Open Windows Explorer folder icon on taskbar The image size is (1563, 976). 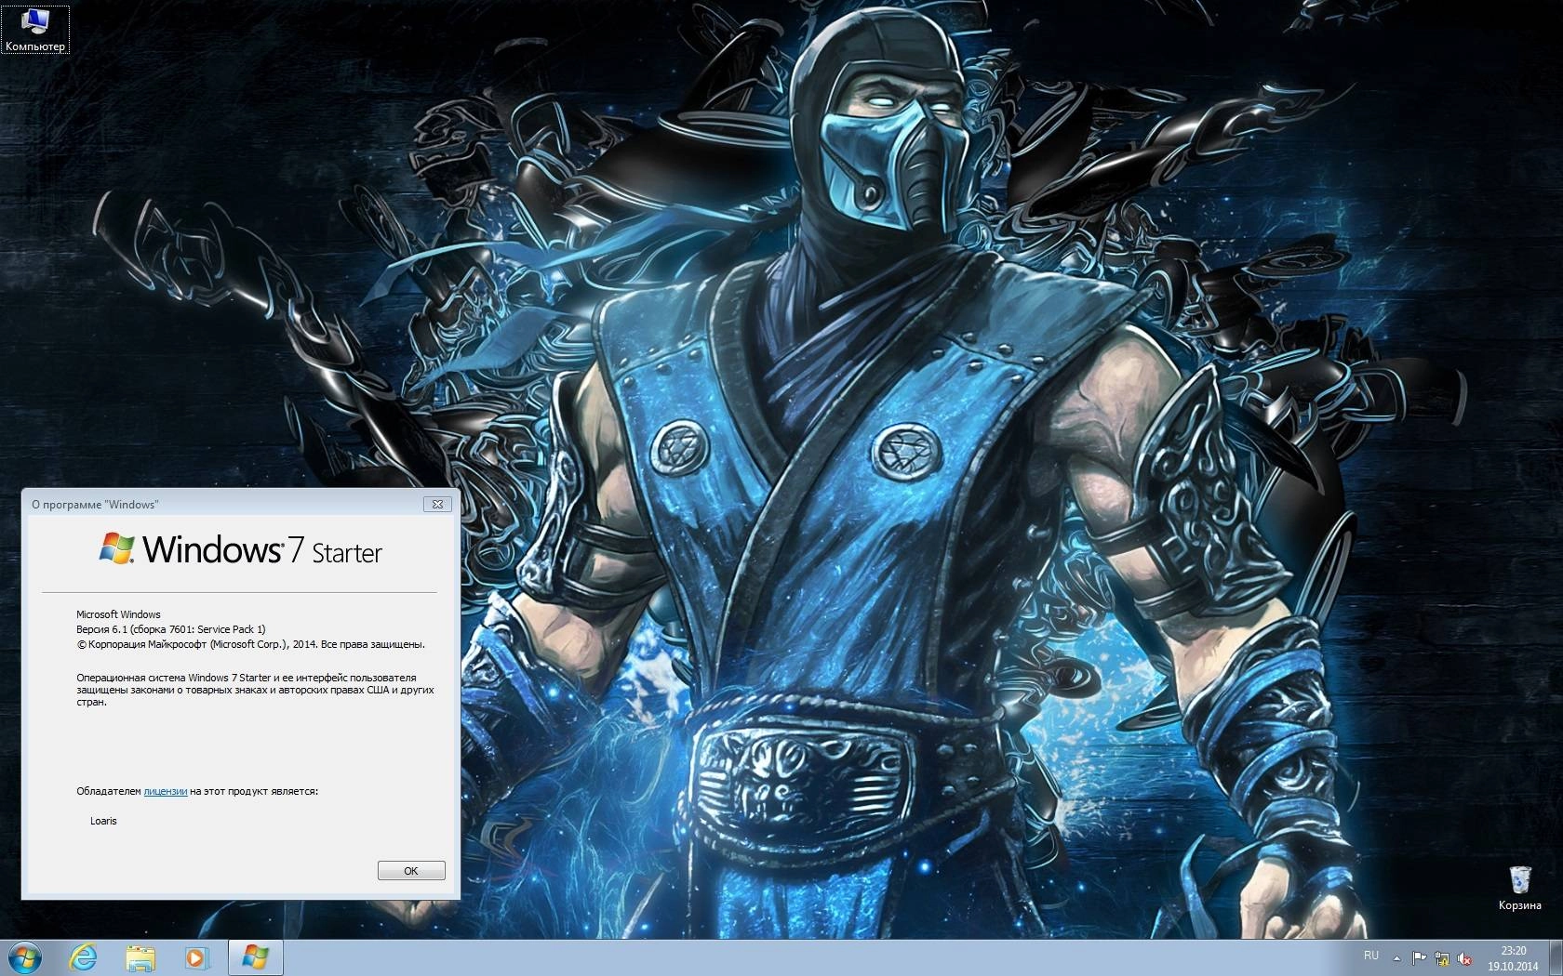[x=140, y=957]
